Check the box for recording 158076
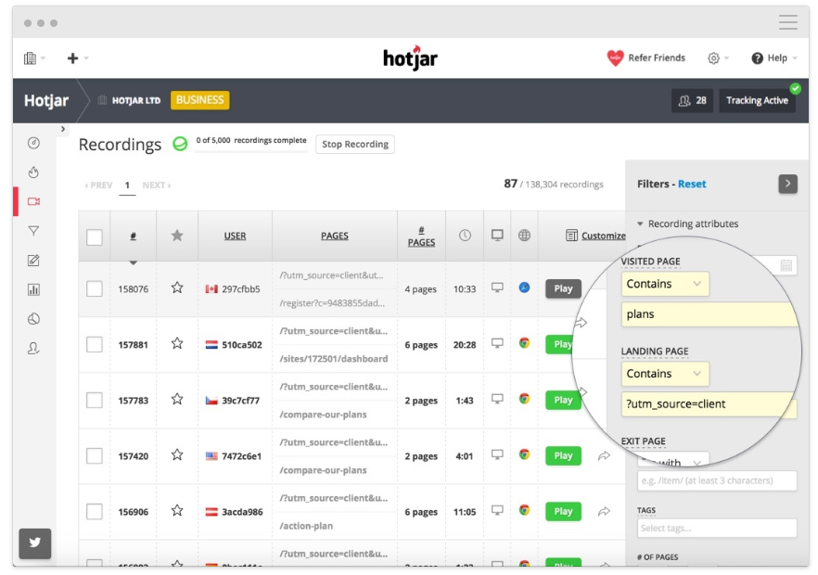This screenshot has height=575, width=818. (x=95, y=288)
